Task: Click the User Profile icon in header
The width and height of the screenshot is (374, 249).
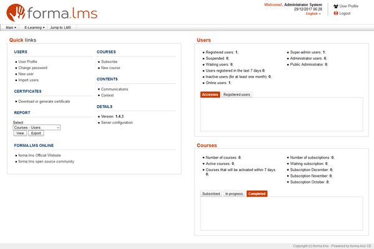Action: point(336,6)
